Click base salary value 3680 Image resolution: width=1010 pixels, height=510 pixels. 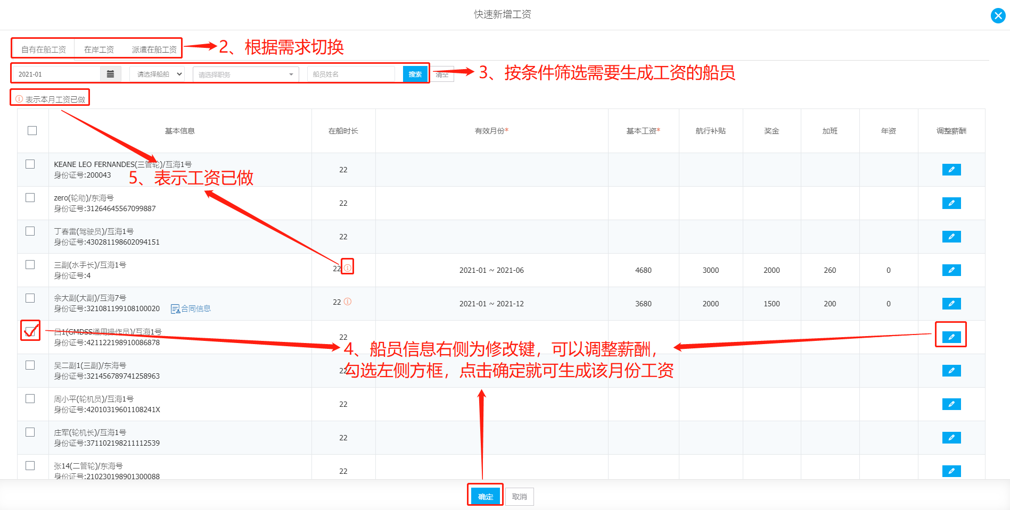click(643, 304)
